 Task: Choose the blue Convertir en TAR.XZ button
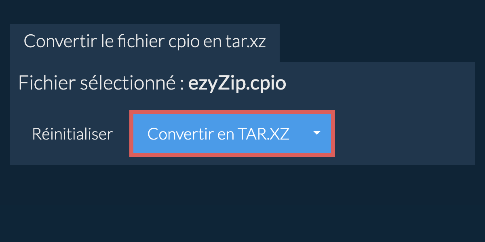[218, 134]
